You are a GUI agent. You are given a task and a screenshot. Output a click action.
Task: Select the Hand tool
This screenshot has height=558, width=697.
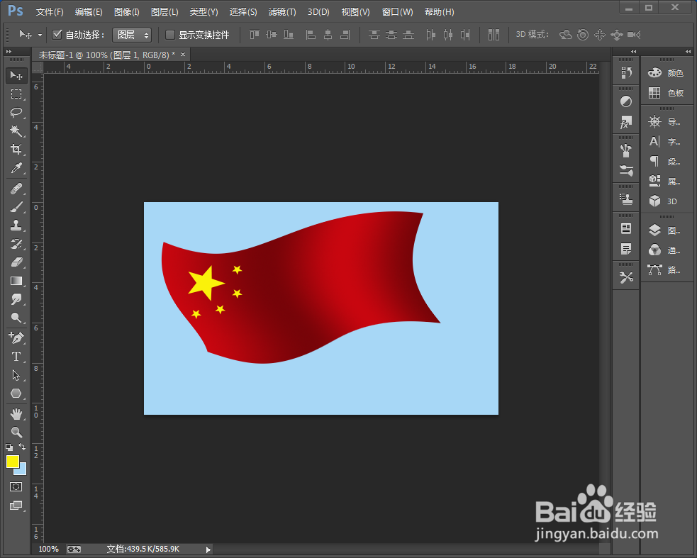16,414
